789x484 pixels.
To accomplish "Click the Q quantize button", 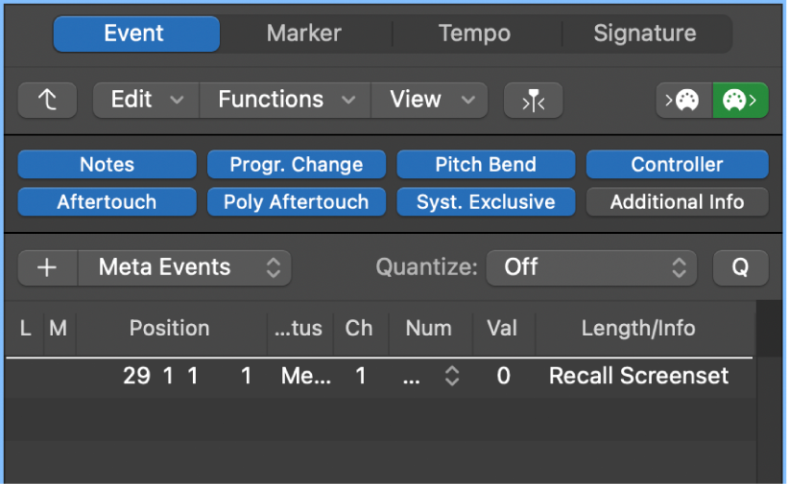I will point(740,267).
